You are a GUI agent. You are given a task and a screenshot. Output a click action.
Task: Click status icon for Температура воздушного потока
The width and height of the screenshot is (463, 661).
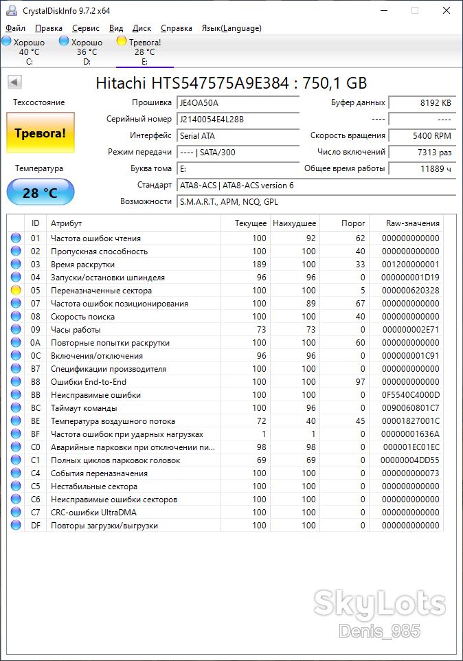coord(16,421)
